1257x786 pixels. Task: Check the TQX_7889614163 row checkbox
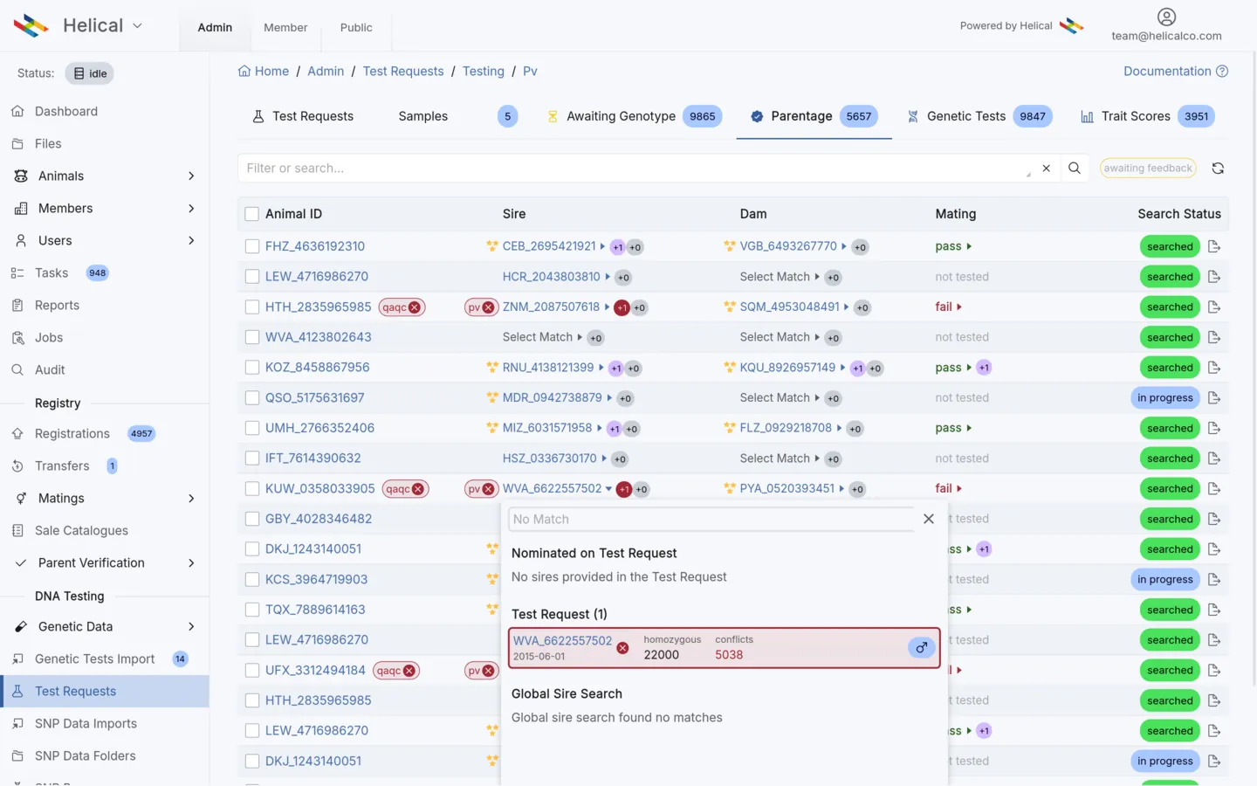[252, 610]
